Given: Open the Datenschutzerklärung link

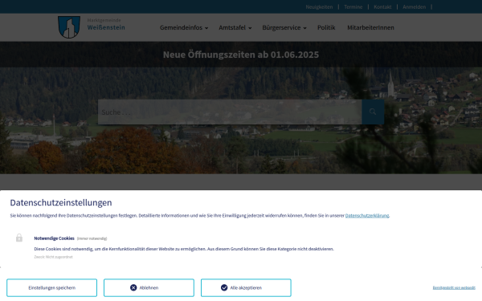Looking at the screenshot, I should click(367, 216).
